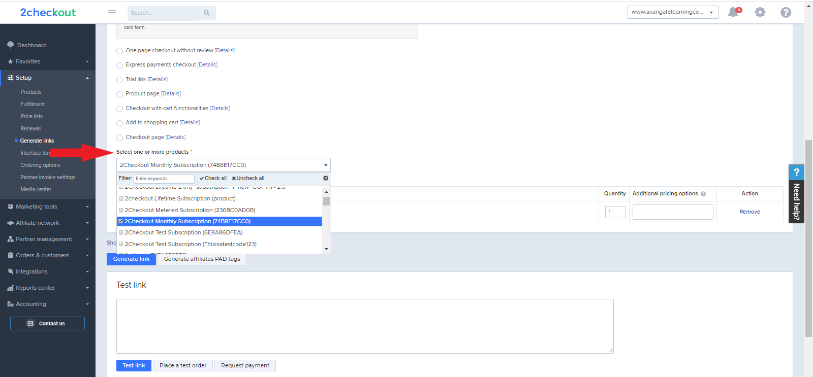
Task: Open the settings gear icon
Action: tap(760, 12)
